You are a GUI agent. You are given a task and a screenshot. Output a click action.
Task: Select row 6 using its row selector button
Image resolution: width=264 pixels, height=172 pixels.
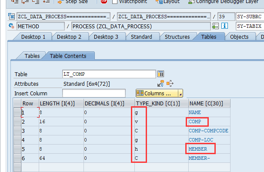[17, 158]
